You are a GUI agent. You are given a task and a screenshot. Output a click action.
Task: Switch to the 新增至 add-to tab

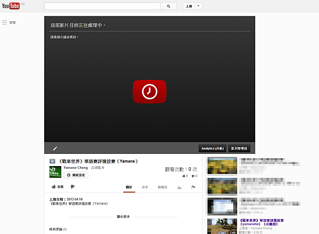(163, 187)
